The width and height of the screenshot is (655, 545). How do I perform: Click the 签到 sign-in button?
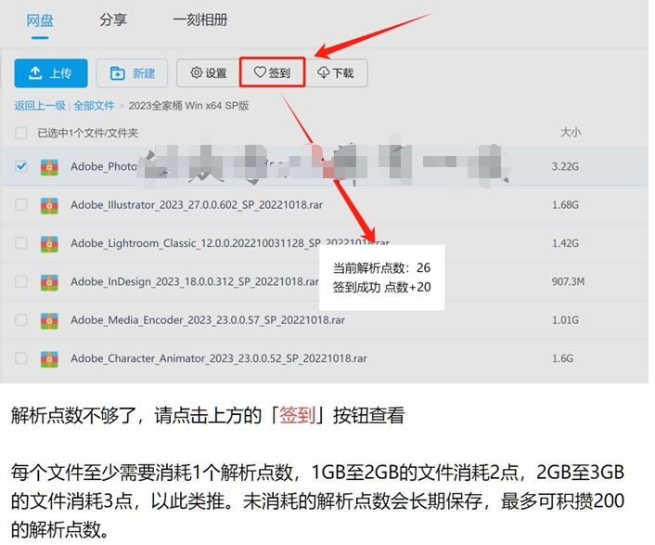point(273,72)
